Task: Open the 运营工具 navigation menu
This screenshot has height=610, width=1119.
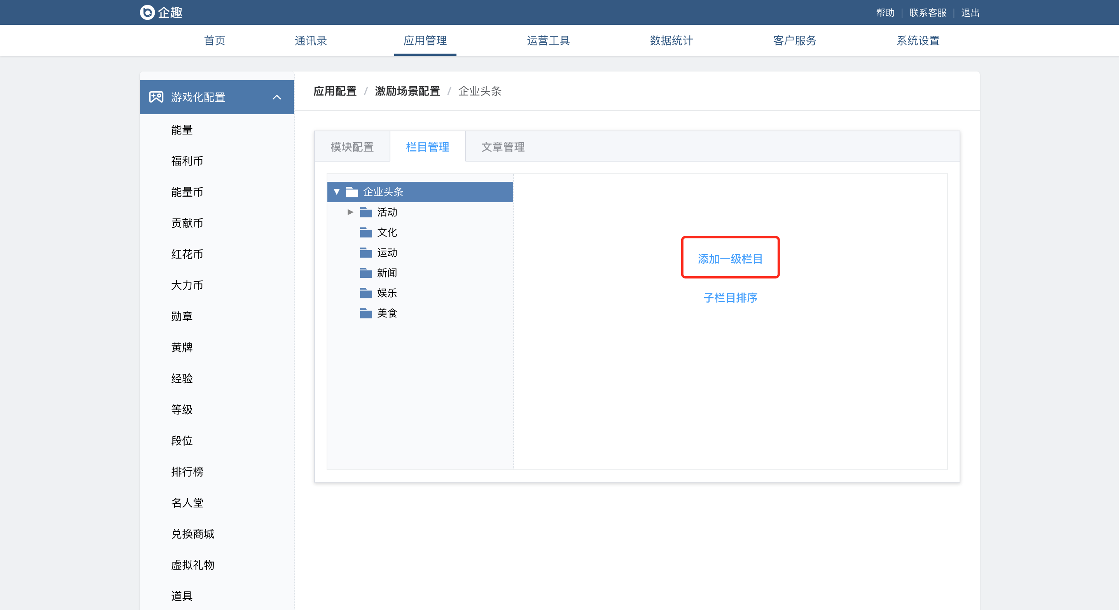Action: [548, 40]
